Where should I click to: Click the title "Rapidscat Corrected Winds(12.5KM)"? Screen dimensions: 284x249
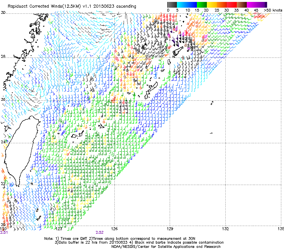click(x=44, y=7)
